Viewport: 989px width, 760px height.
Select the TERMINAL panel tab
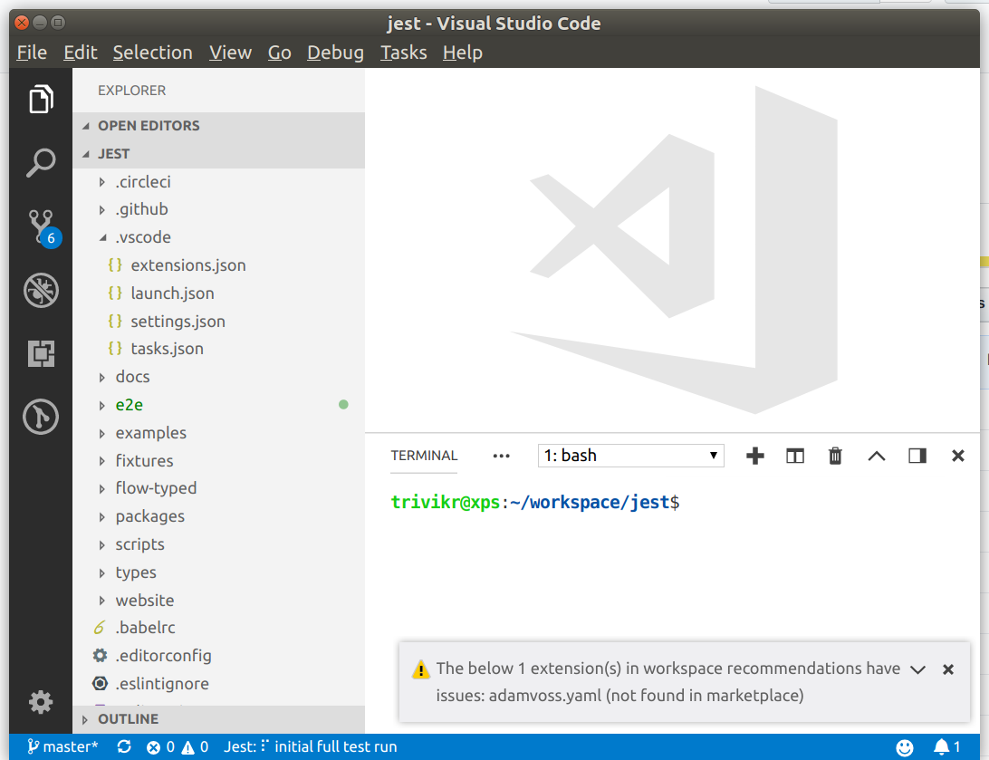(424, 456)
